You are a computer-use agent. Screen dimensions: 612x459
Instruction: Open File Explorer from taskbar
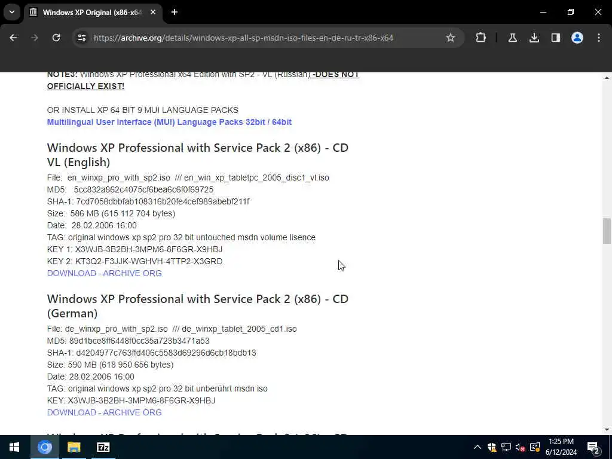coord(74,447)
